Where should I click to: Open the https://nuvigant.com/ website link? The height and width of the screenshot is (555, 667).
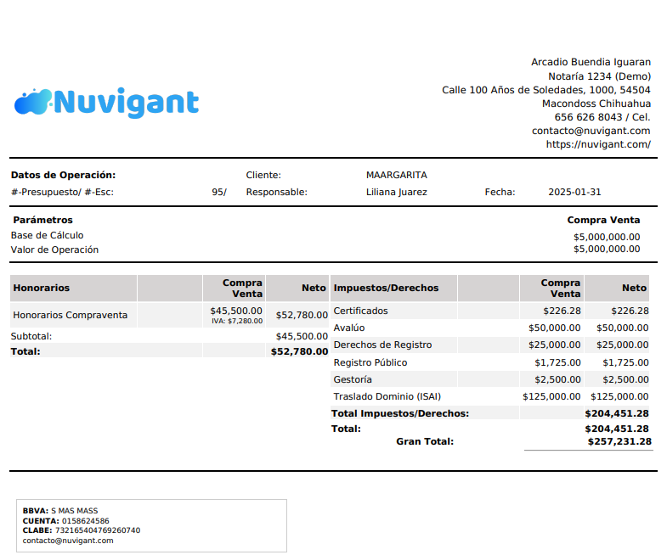click(598, 144)
